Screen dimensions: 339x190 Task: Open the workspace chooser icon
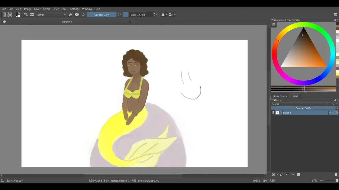[x=336, y=15]
